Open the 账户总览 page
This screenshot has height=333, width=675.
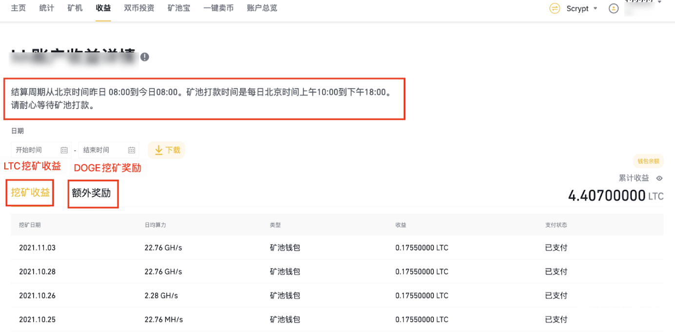[262, 8]
